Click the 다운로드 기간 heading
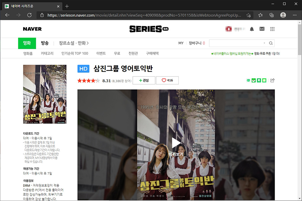Screen dimensions: 302x201 tap(31, 133)
